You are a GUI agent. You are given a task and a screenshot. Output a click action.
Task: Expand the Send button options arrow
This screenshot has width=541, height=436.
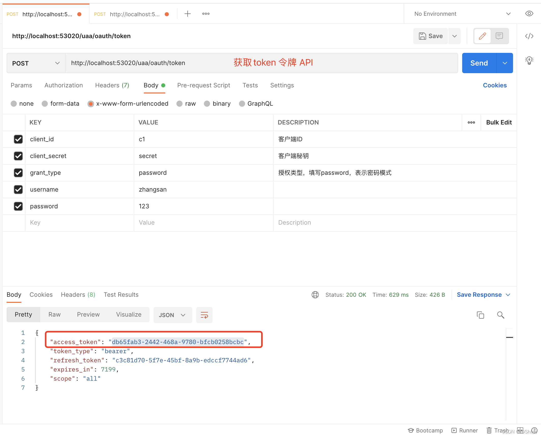[505, 63]
